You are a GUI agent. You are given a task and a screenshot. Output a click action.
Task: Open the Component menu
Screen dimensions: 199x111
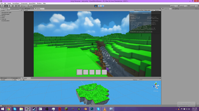(x=24, y=3)
